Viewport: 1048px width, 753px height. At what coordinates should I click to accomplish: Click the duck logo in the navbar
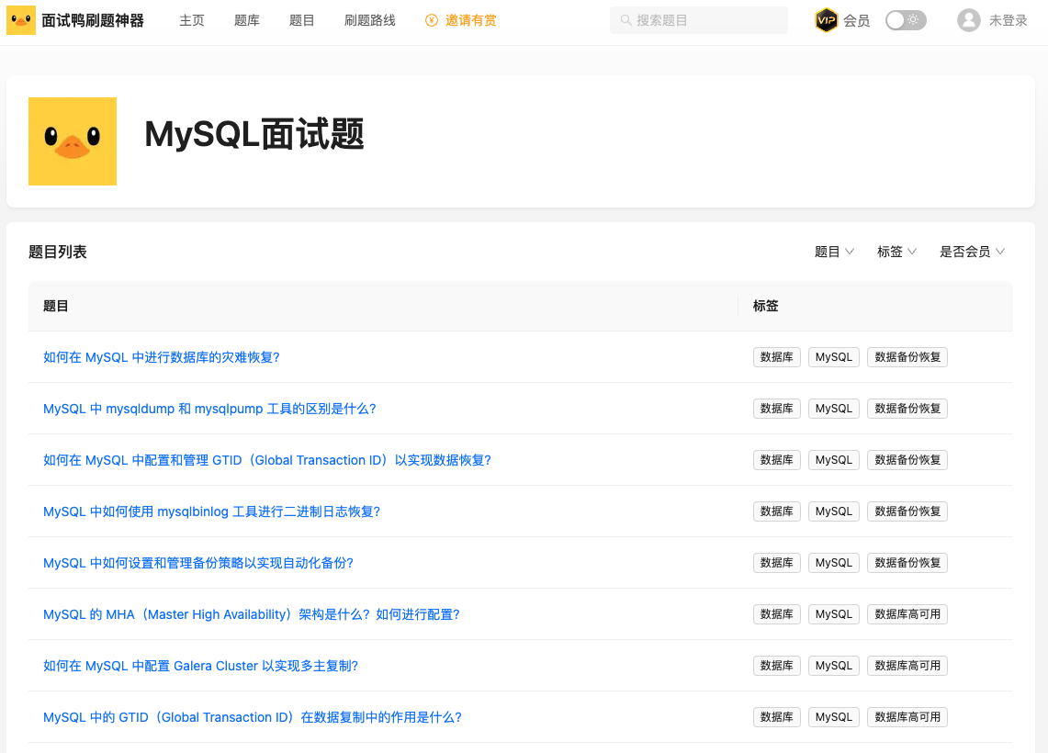click(x=21, y=21)
